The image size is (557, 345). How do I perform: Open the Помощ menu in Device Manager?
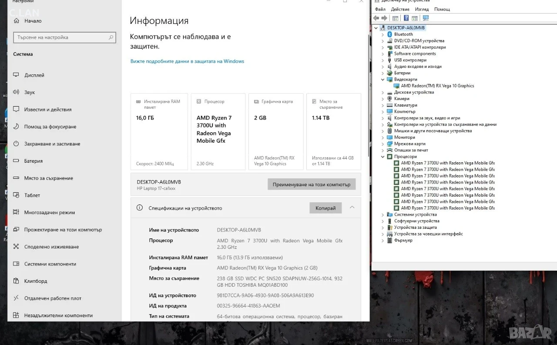coord(442,9)
